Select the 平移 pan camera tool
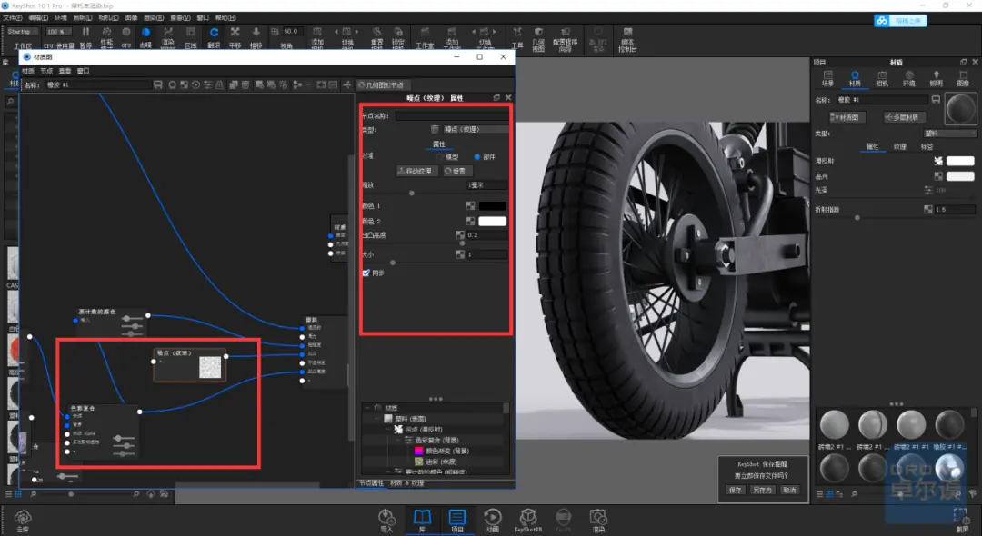 [x=235, y=36]
